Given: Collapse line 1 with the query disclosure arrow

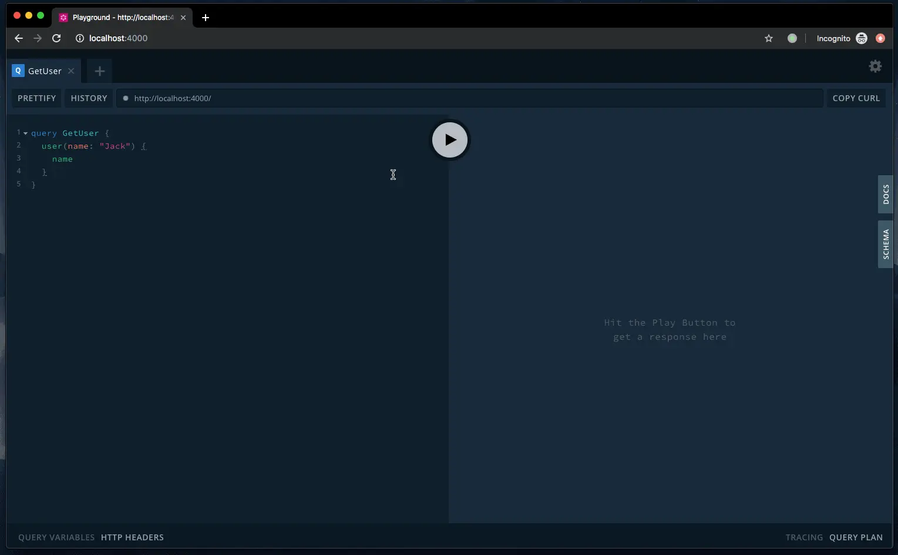Looking at the screenshot, I should 25,133.
